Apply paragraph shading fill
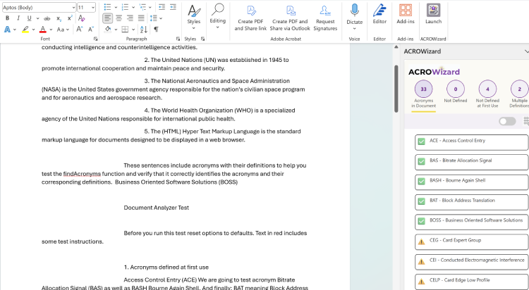Viewport: 529px width, 290px height. point(108,30)
